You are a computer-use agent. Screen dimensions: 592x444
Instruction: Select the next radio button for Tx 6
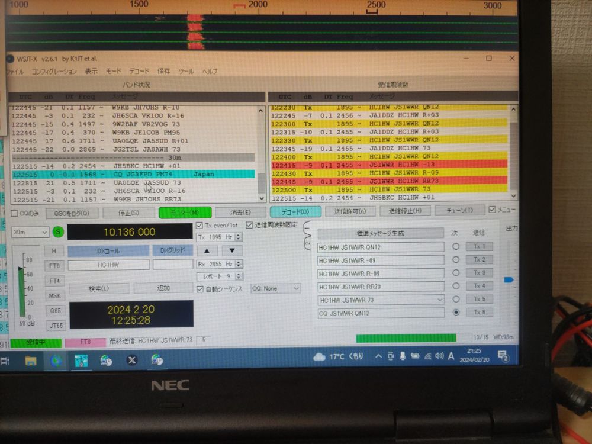tap(456, 312)
